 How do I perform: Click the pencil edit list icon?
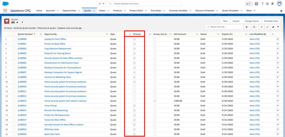click(267, 27)
